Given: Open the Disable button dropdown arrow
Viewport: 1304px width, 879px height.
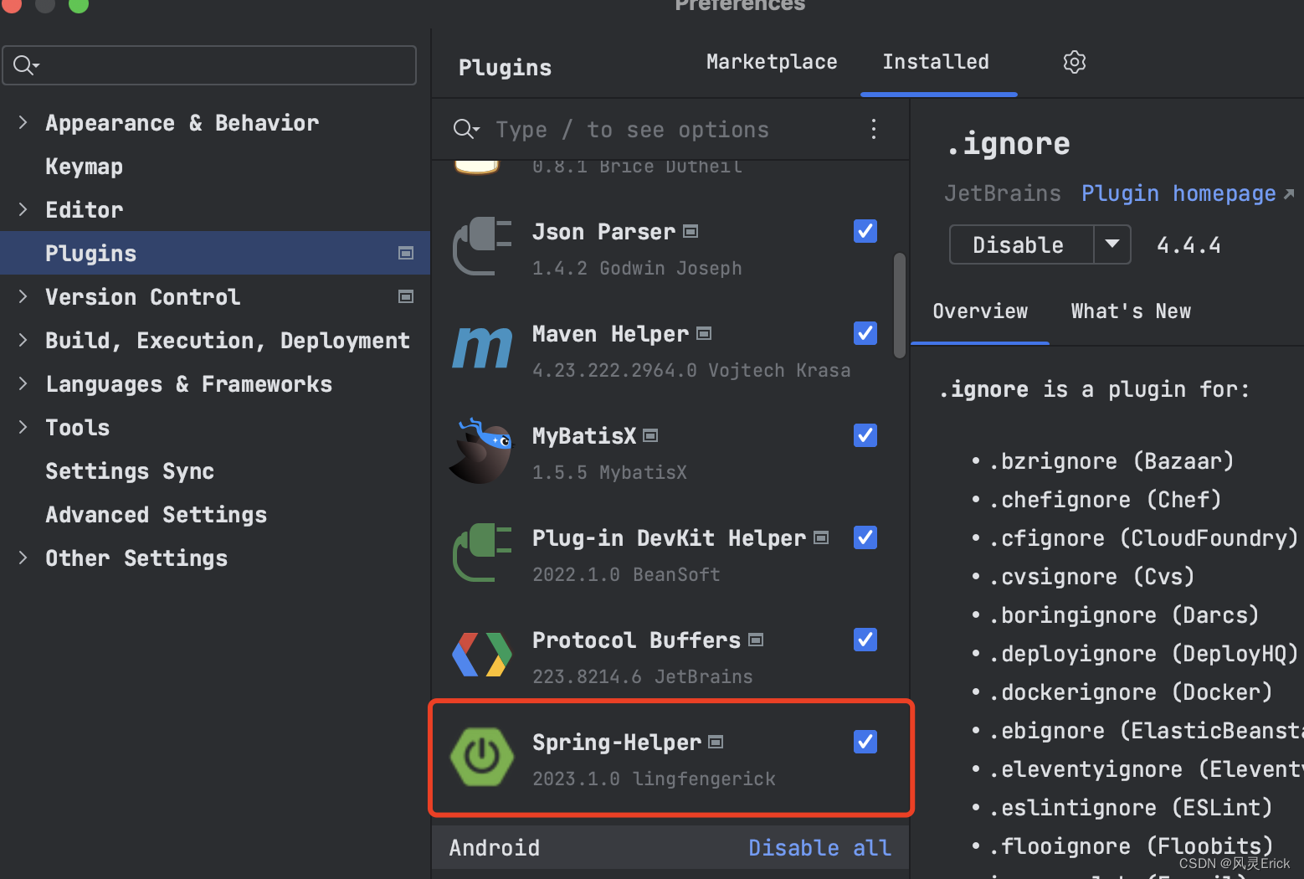Looking at the screenshot, I should [1113, 244].
